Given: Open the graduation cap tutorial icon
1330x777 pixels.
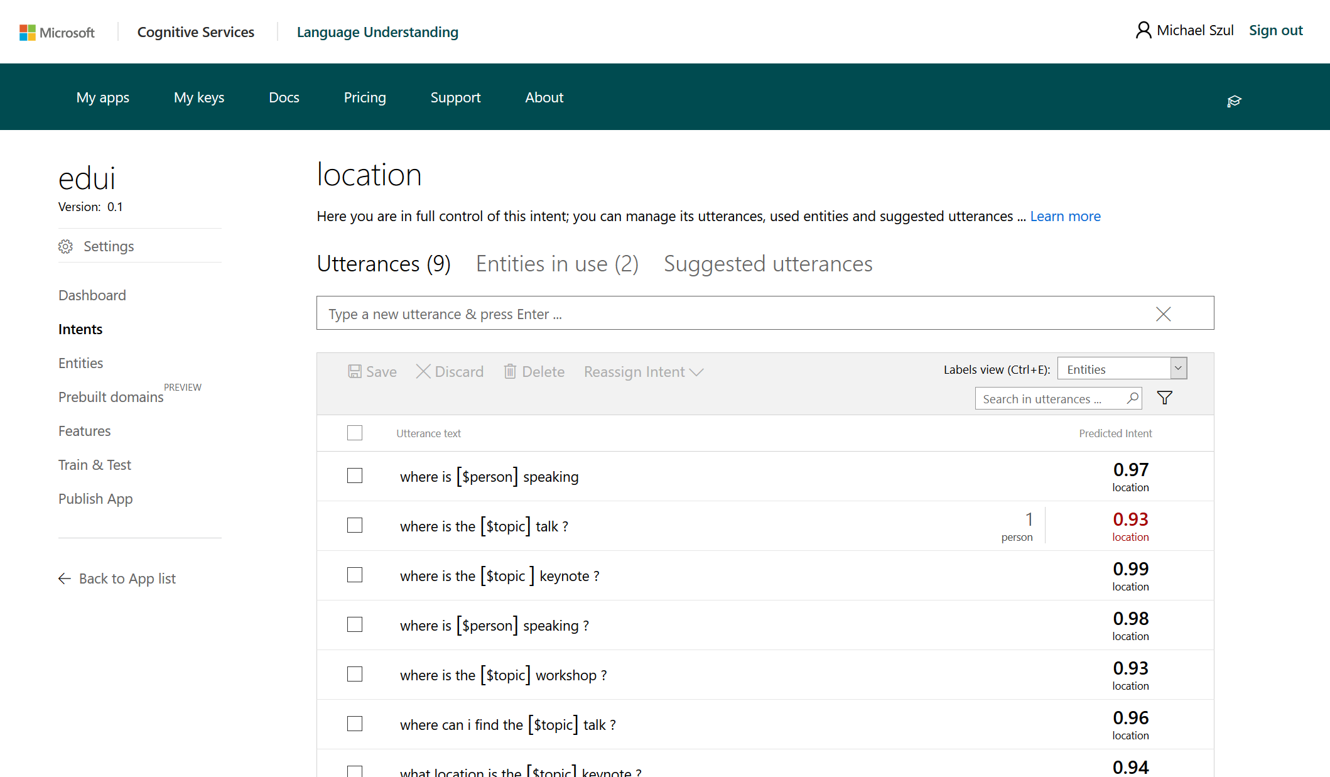Looking at the screenshot, I should click(1234, 101).
